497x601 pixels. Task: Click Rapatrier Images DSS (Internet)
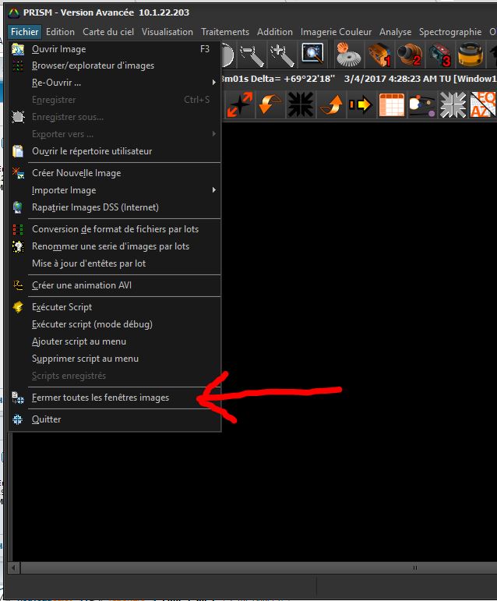pyautogui.click(x=95, y=207)
